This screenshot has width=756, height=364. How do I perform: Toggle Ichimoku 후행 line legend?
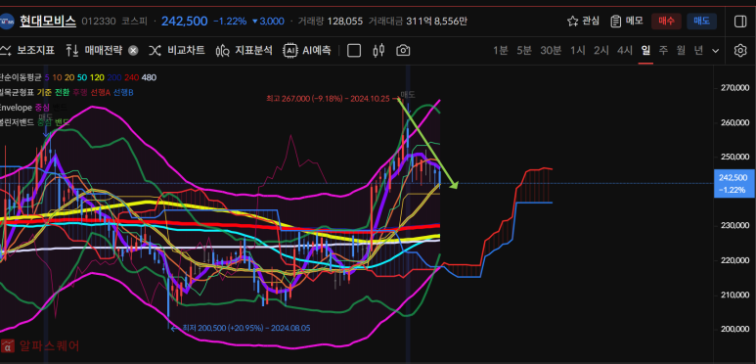point(80,92)
